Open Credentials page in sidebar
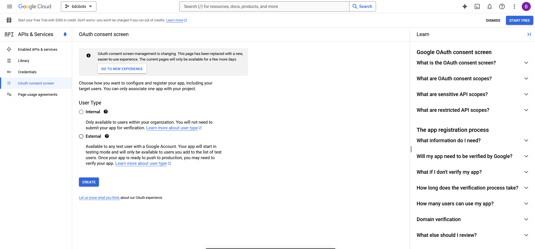535x249 pixels. coord(36,72)
